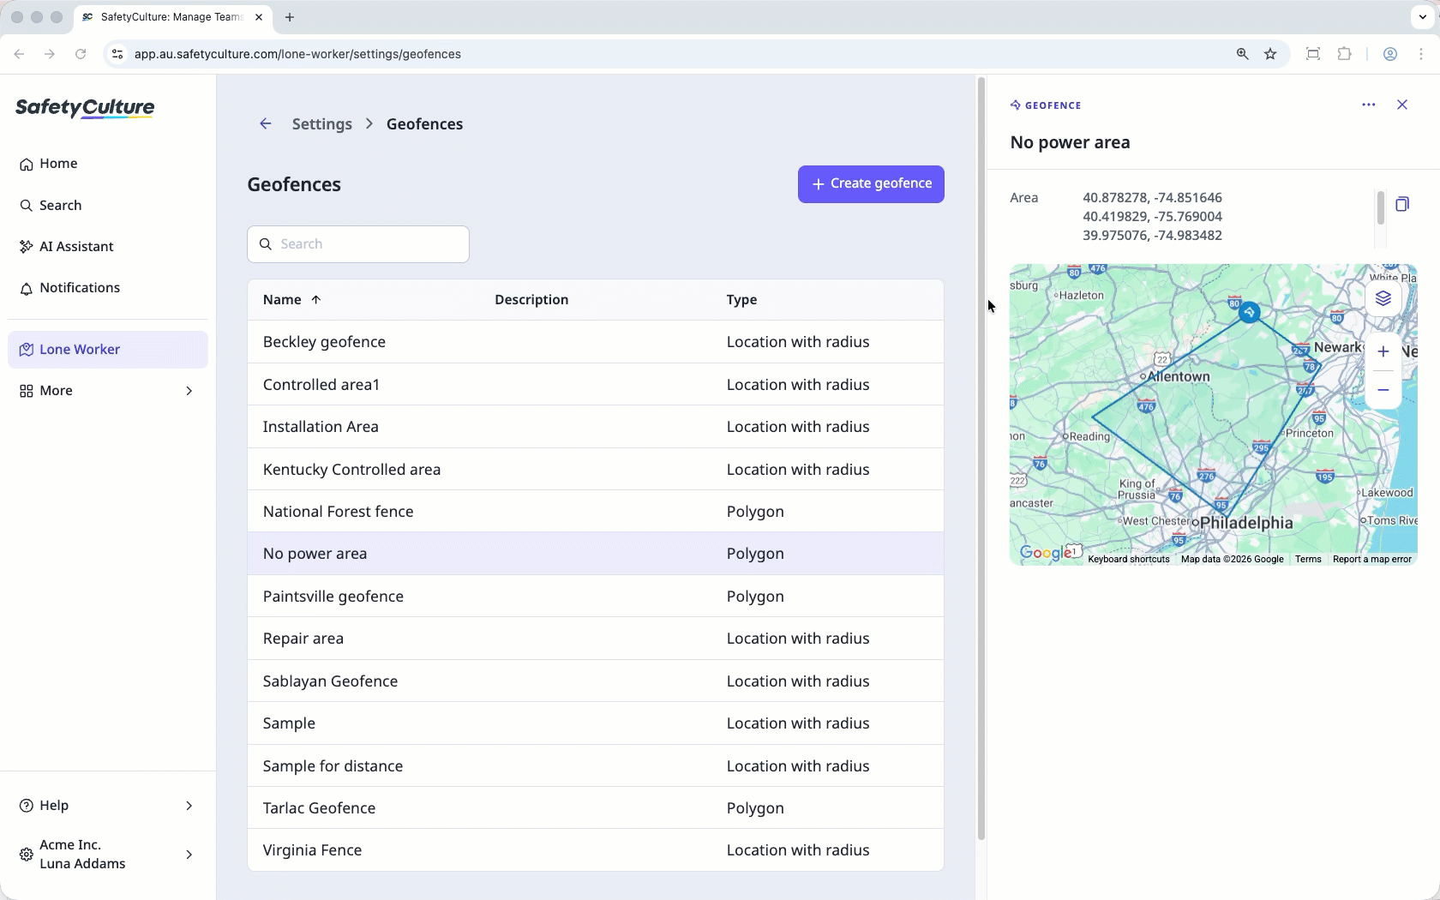Click the Google logo on map
The width and height of the screenshot is (1440, 900).
(1046, 553)
